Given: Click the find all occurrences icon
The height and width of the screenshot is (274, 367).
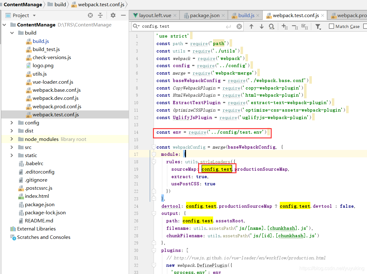Looking at the screenshot, I should click(271, 27).
